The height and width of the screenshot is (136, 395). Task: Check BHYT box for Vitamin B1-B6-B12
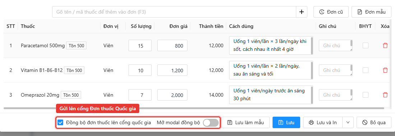point(365,70)
